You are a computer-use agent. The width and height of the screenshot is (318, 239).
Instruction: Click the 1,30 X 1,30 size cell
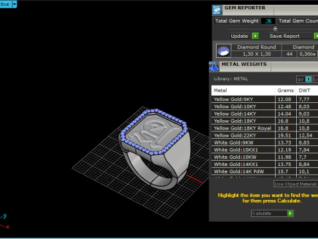(256, 54)
